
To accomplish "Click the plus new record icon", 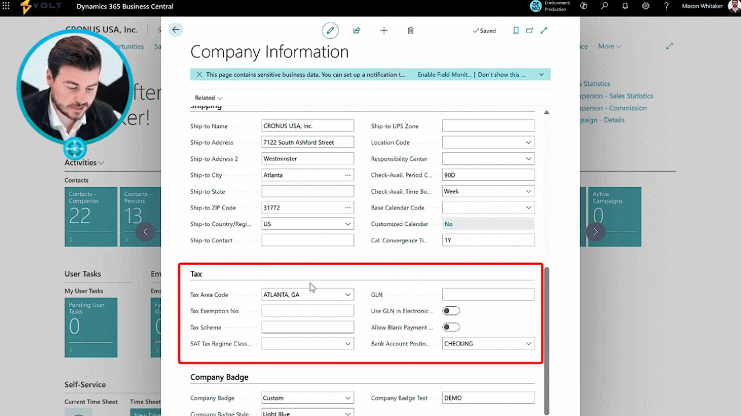I will [384, 31].
